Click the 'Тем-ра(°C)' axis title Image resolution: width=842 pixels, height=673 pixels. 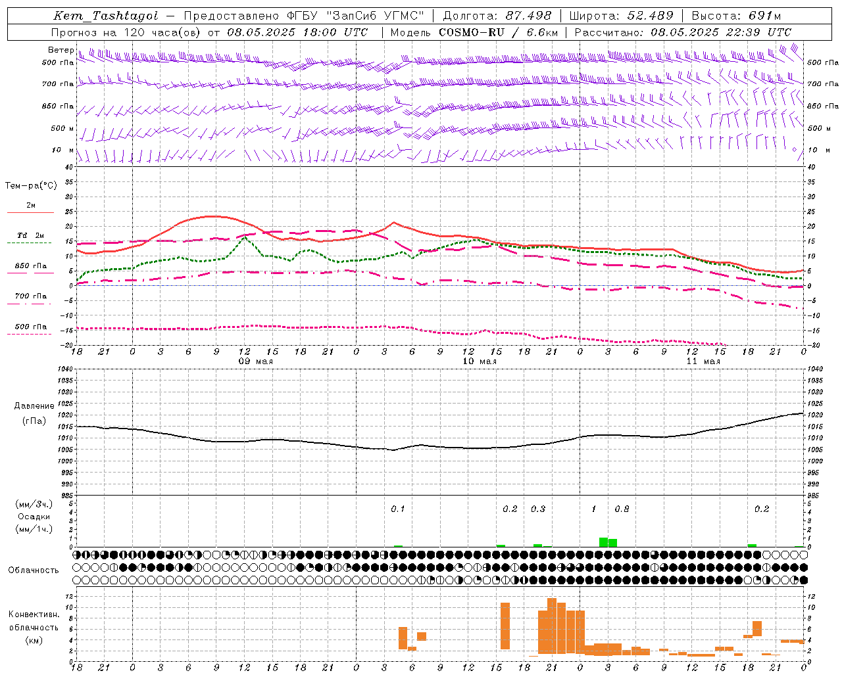(x=31, y=186)
